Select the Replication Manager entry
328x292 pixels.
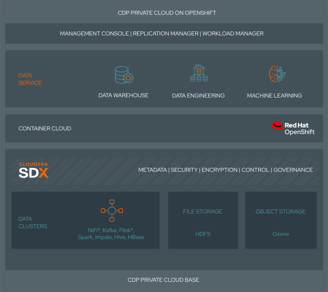click(165, 33)
